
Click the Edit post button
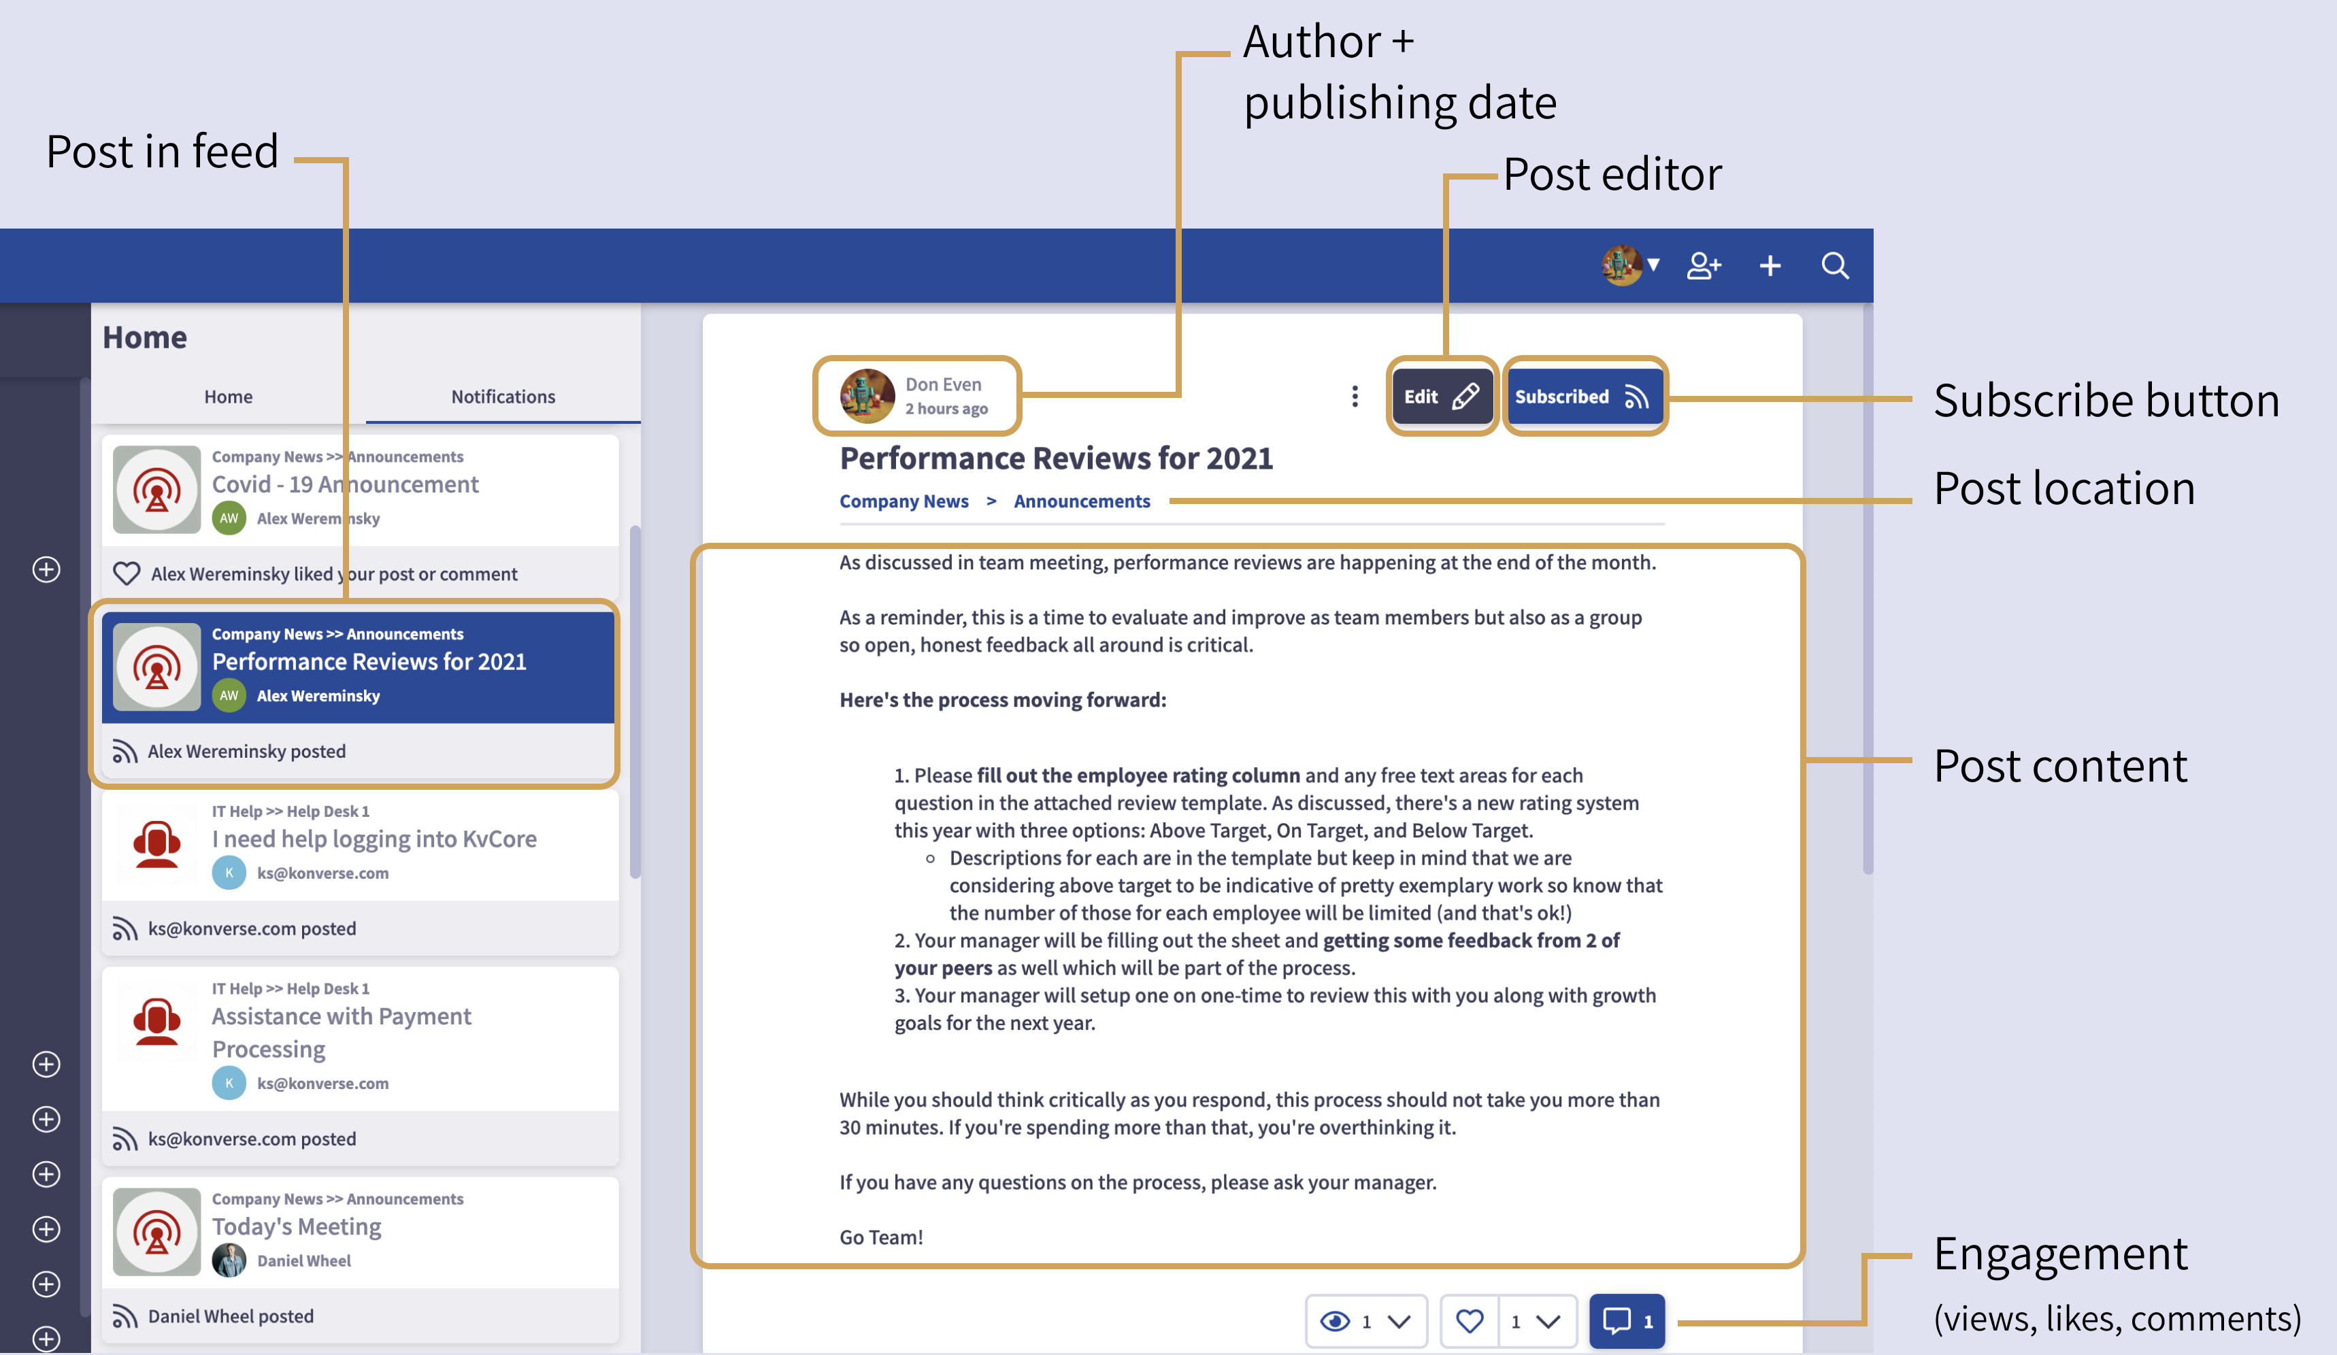coord(1440,397)
